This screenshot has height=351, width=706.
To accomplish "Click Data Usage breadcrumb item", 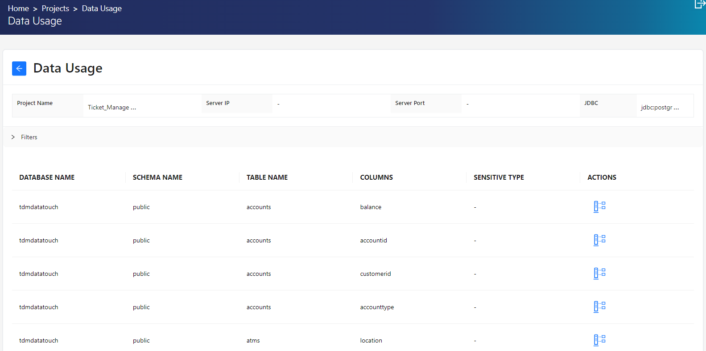I will (102, 8).
